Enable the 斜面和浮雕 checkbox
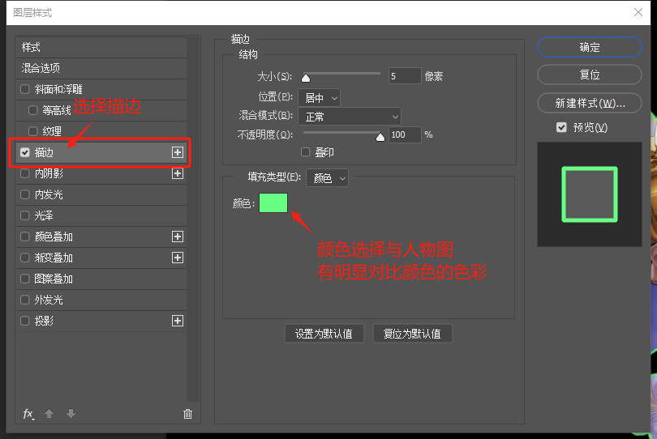This screenshot has width=657, height=439. tap(25, 89)
